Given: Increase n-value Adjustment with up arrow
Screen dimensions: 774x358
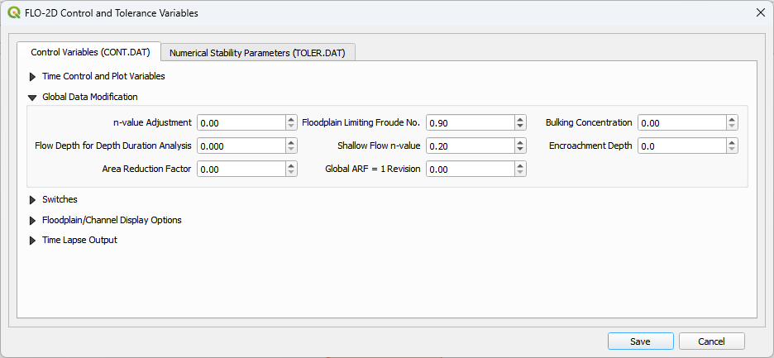Looking at the screenshot, I should [291, 119].
